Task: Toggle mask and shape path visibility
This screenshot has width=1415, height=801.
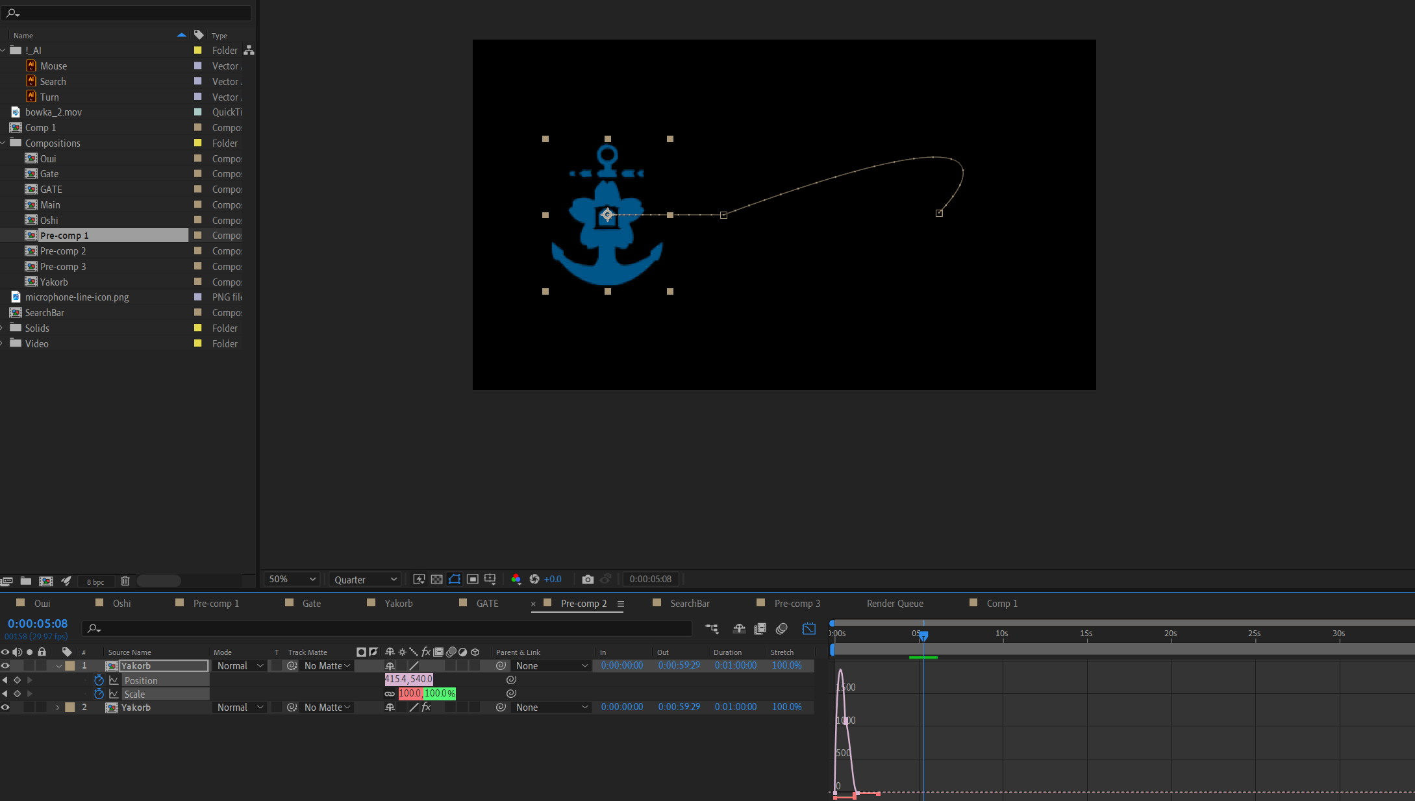Action: (x=455, y=579)
